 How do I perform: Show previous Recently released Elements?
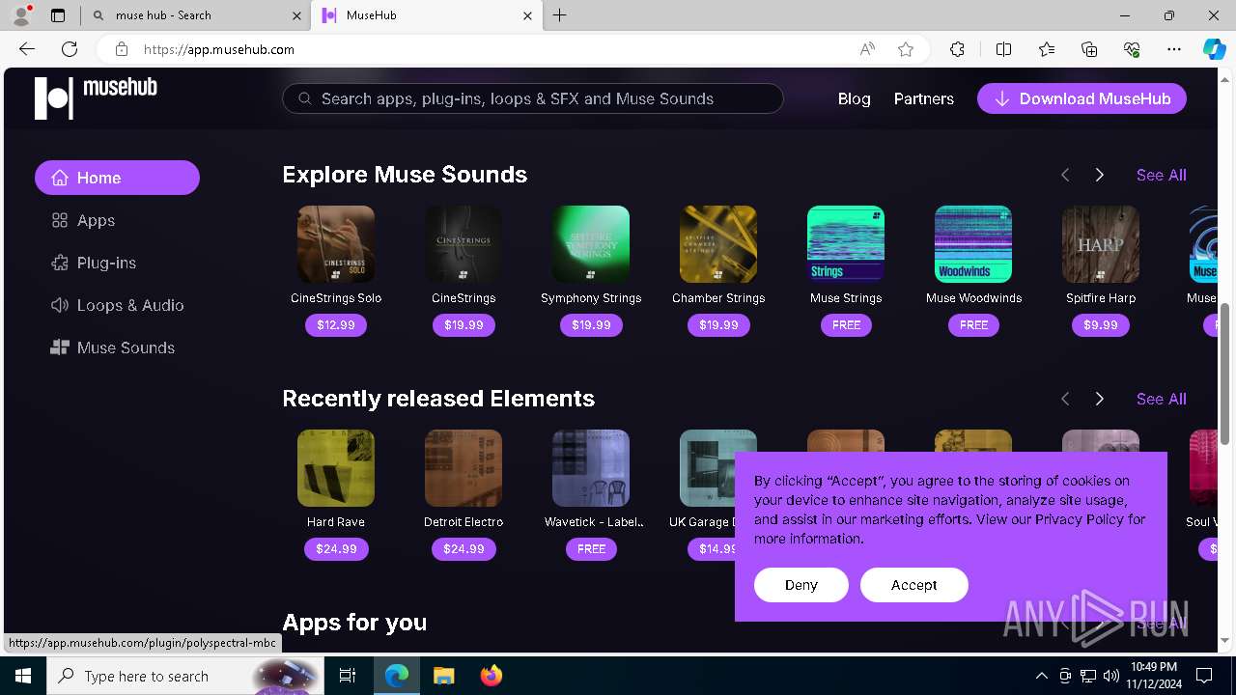point(1065,399)
